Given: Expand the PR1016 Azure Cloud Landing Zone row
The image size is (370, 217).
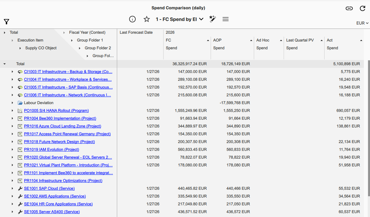Looking at the screenshot, I should tap(12, 126).
